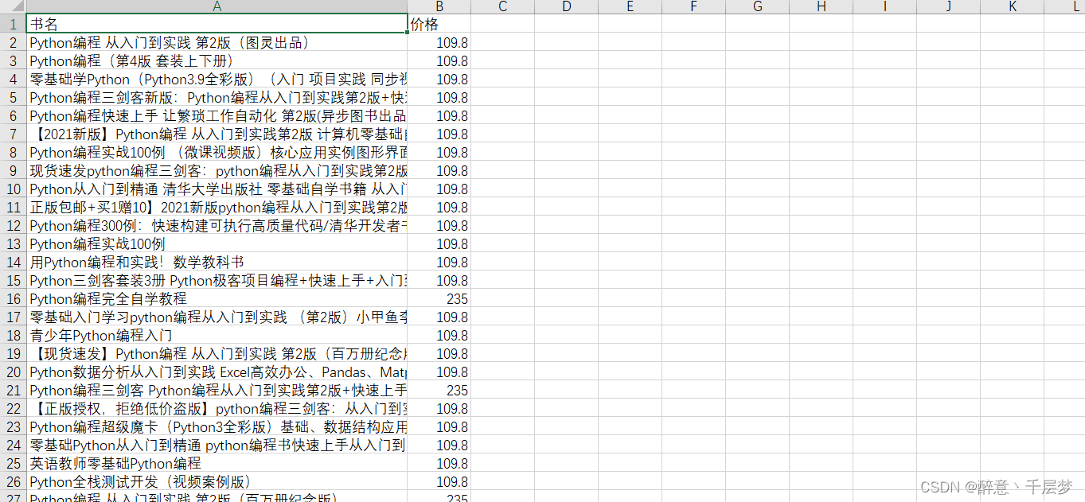Select price 109.8 in row 9
Image resolution: width=1085 pixels, height=502 pixels.
439,170
